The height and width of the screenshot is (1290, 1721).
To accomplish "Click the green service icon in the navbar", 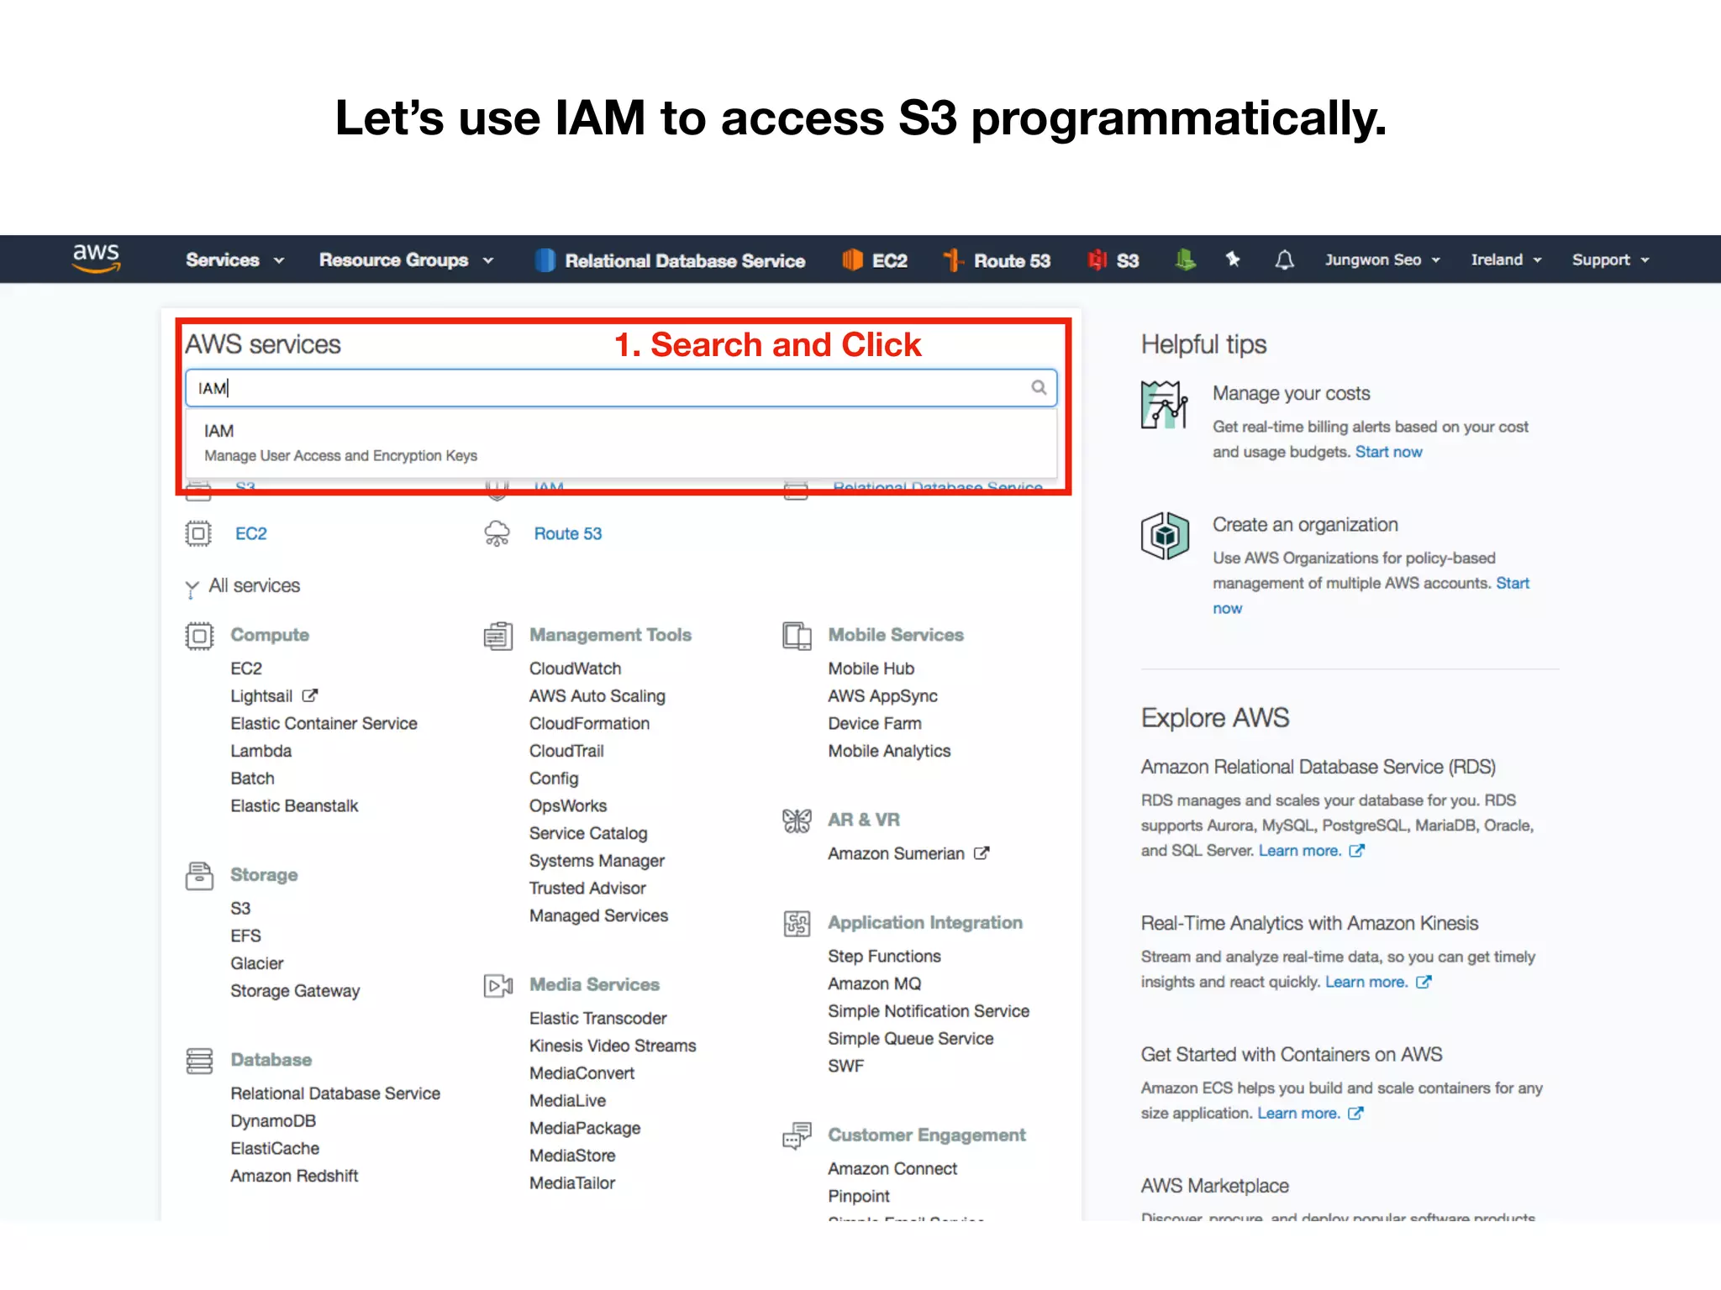I will (x=1185, y=260).
